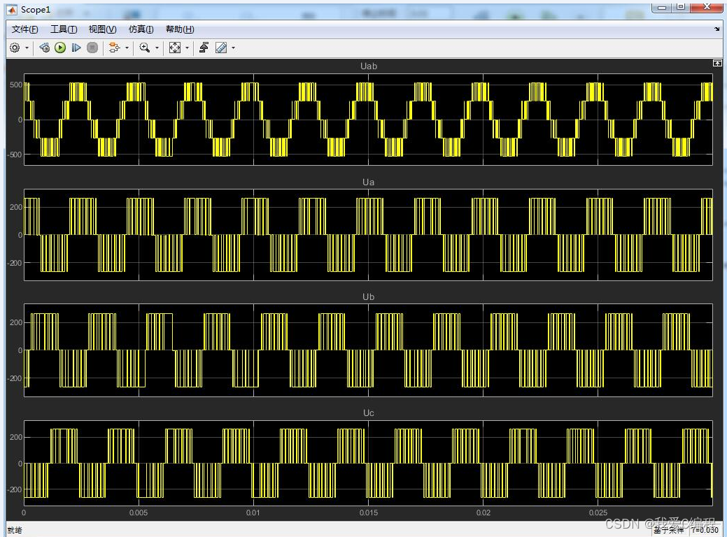Screen dimensions: 727x537
Task: Open the zoom tool dropdown menu
Action: [155, 48]
